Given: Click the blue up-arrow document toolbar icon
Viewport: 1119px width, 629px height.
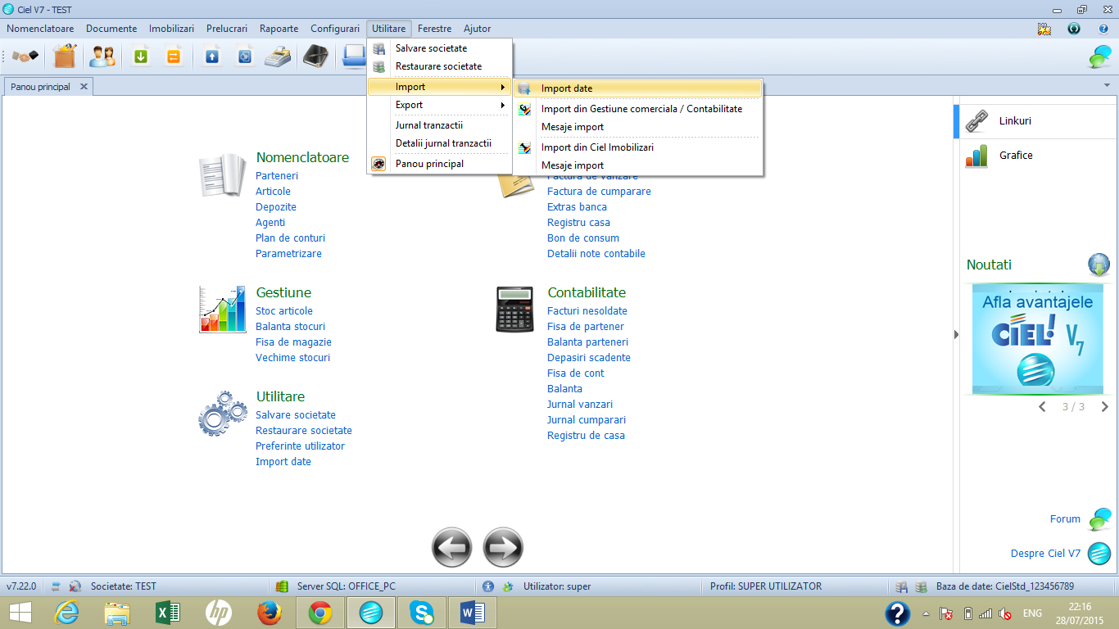Looking at the screenshot, I should point(212,57).
